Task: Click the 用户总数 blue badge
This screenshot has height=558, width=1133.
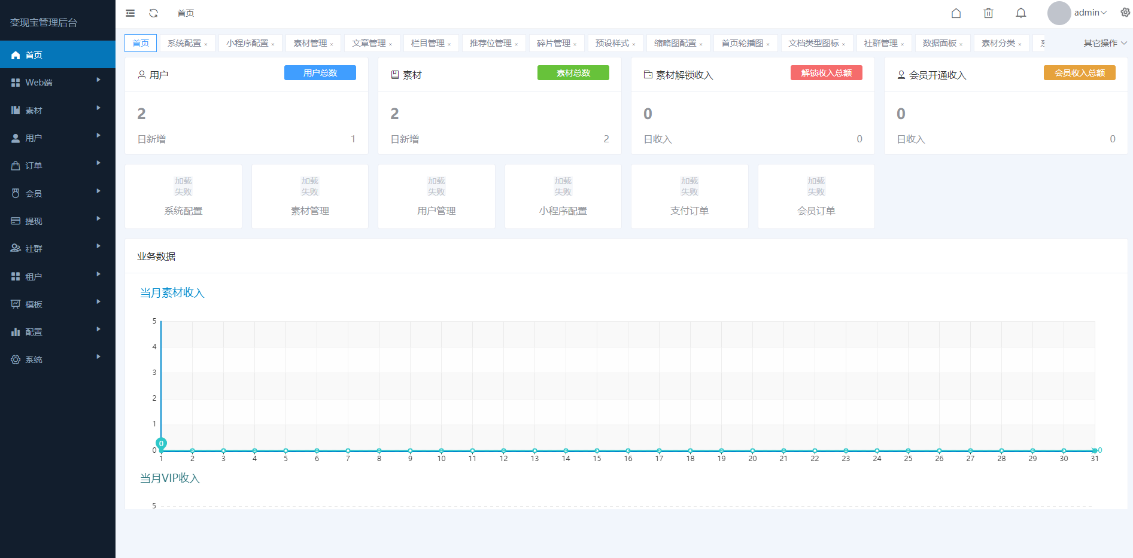Action: tap(320, 73)
